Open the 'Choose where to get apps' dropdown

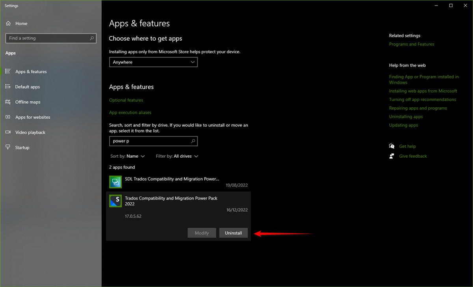click(x=153, y=62)
